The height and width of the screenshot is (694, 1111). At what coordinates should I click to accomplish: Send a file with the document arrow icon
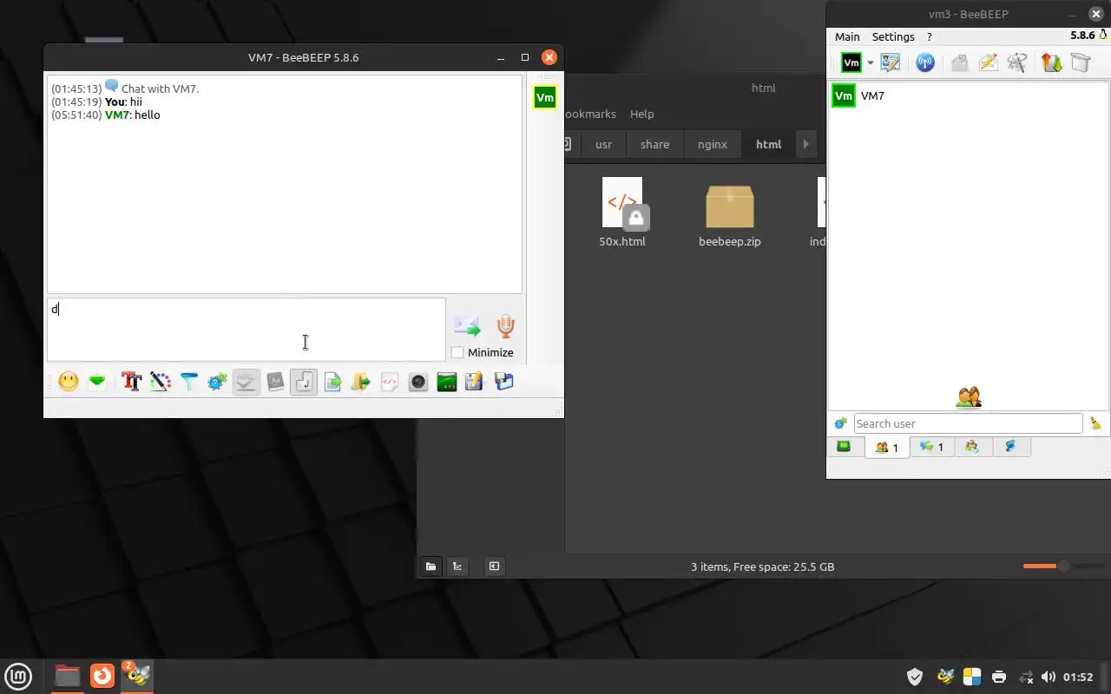(332, 381)
